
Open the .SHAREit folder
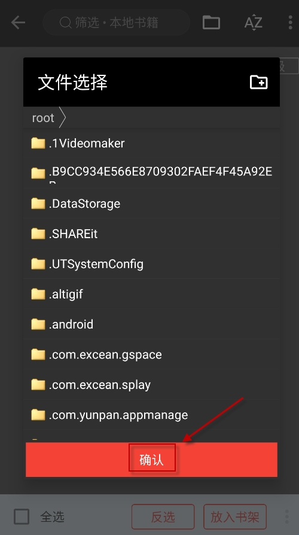coord(151,234)
